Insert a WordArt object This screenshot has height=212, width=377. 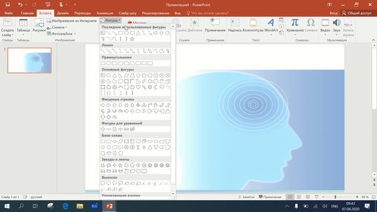(271, 26)
